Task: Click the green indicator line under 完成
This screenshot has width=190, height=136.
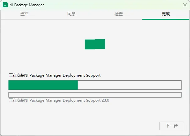Action: 166,19
